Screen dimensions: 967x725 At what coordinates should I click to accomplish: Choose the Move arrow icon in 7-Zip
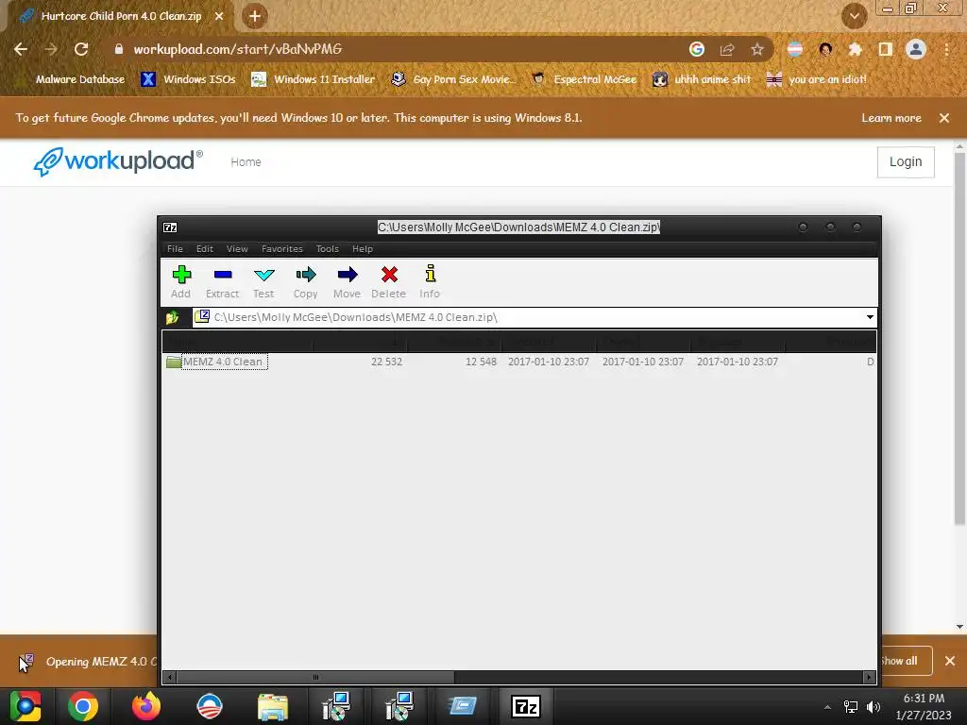[x=347, y=281]
